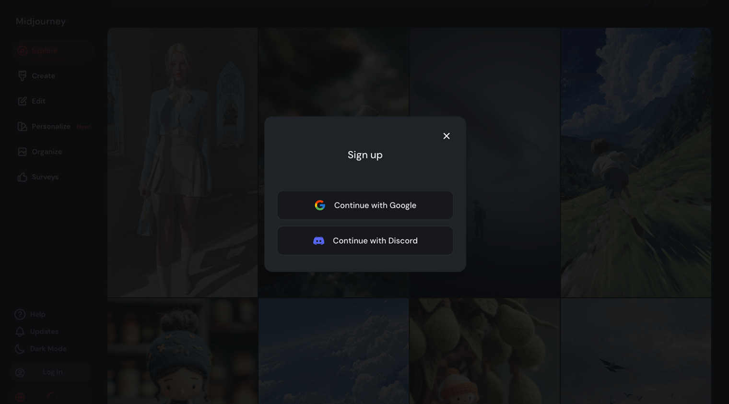View Updates notifications

[x=44, y=332]
